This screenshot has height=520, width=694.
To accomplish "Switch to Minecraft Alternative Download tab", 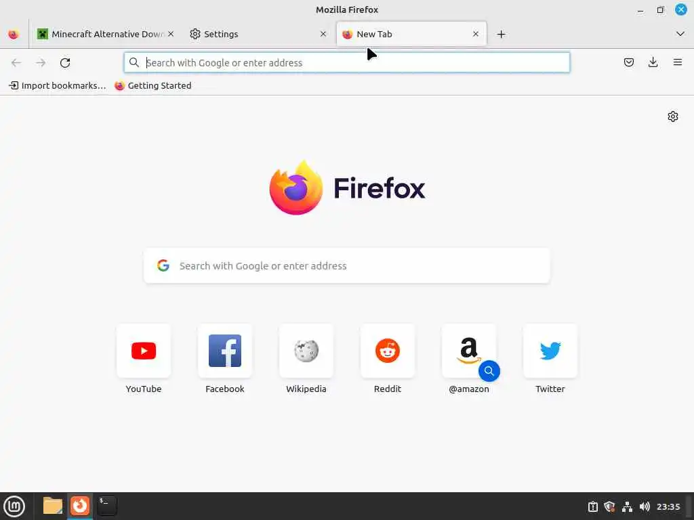I will click(x=105, y=34).
